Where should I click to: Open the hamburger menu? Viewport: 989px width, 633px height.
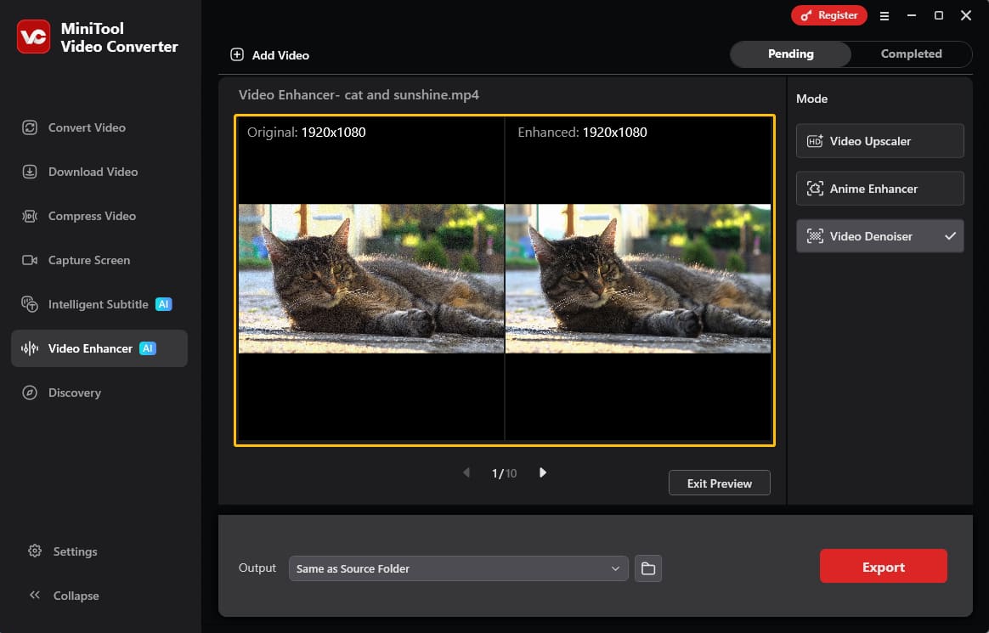click(x=884, y=15)
